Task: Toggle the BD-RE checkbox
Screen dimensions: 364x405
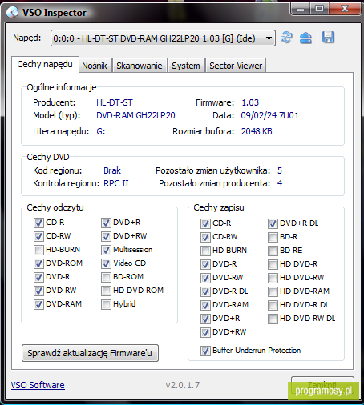Action: pos(273,251)
